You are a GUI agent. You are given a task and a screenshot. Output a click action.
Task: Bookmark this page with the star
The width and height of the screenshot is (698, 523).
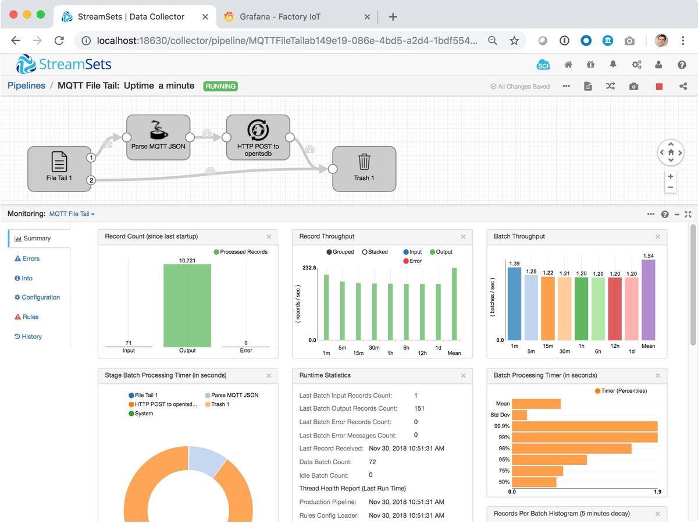[x=514, y=41]
